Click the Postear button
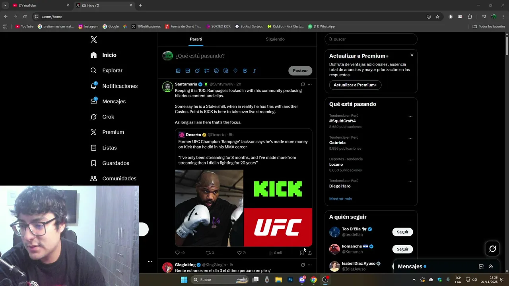 coord(300,71)
